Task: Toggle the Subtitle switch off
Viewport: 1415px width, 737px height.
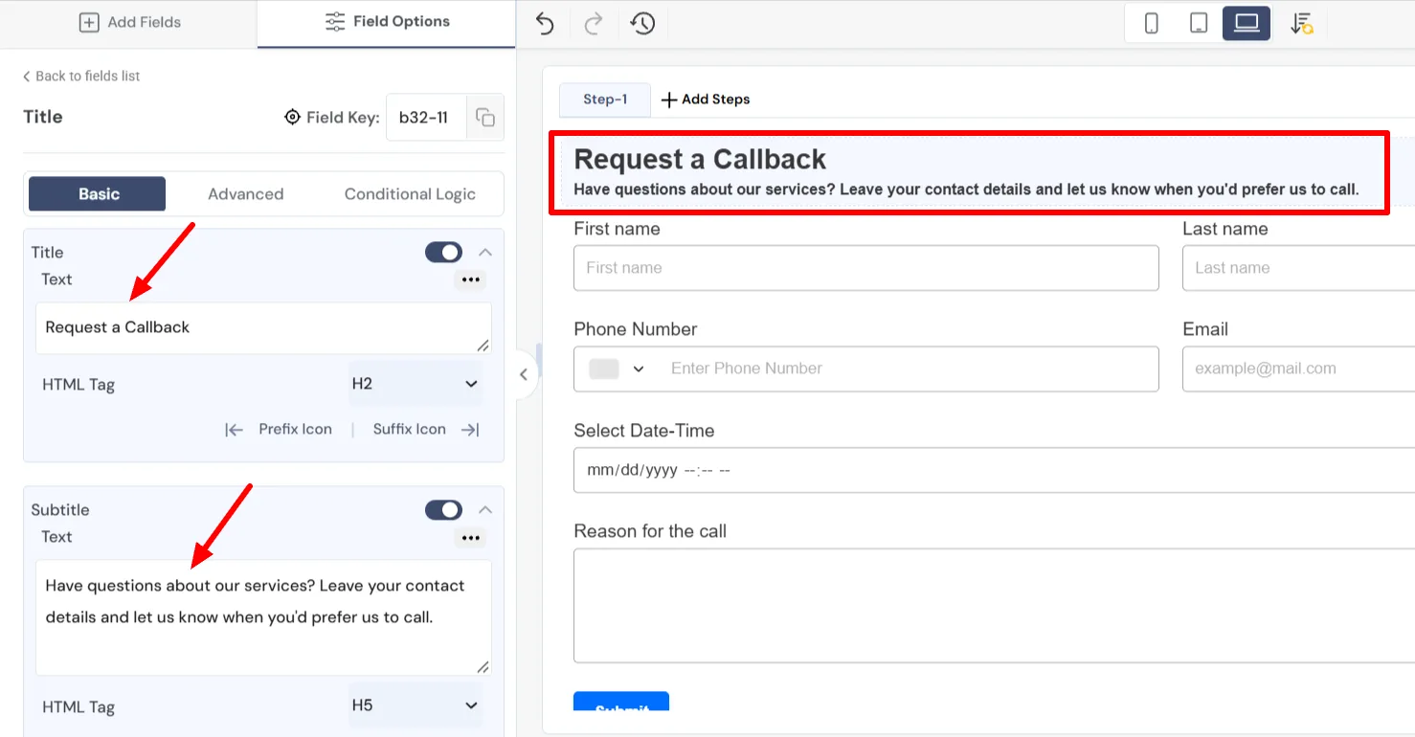Action: coord(443,510)
